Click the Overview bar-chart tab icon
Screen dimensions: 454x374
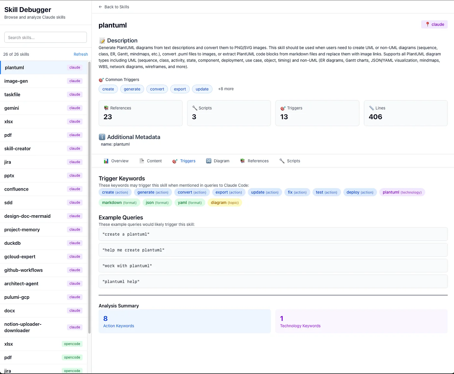click(x=106, y=160)
